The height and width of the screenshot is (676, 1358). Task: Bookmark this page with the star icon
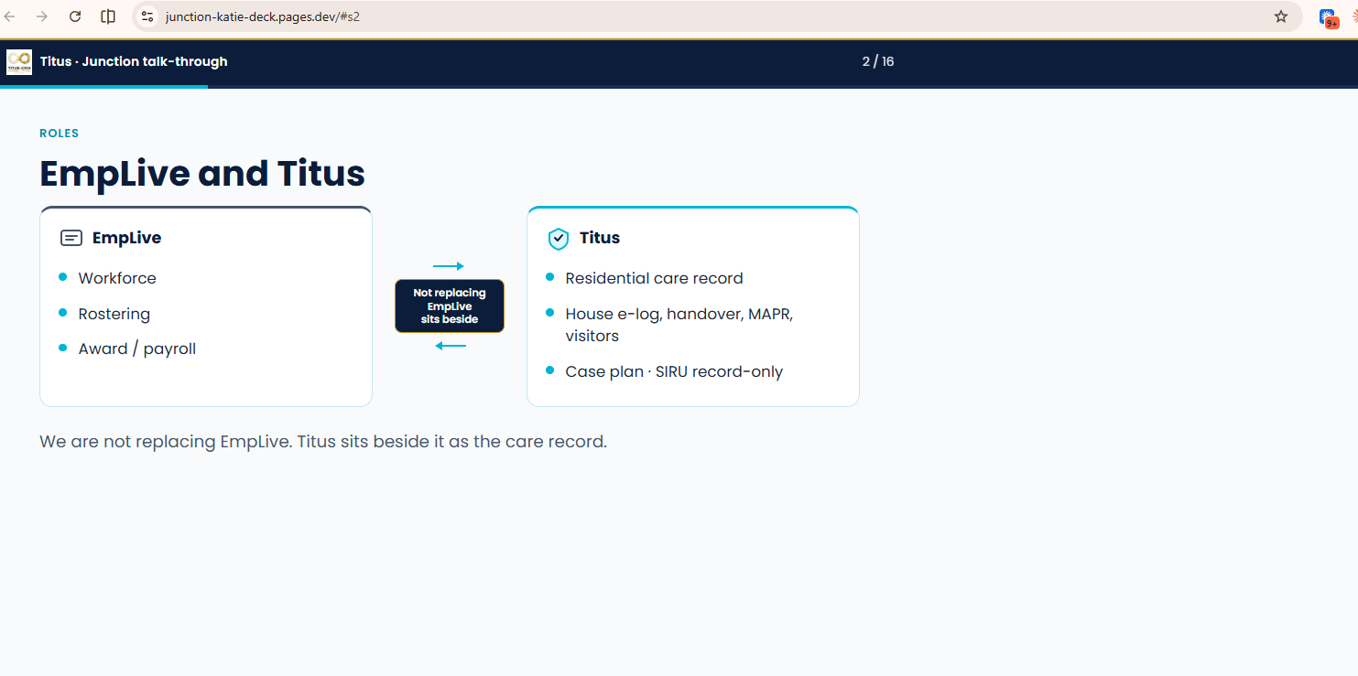click(x=1281, y=16)
